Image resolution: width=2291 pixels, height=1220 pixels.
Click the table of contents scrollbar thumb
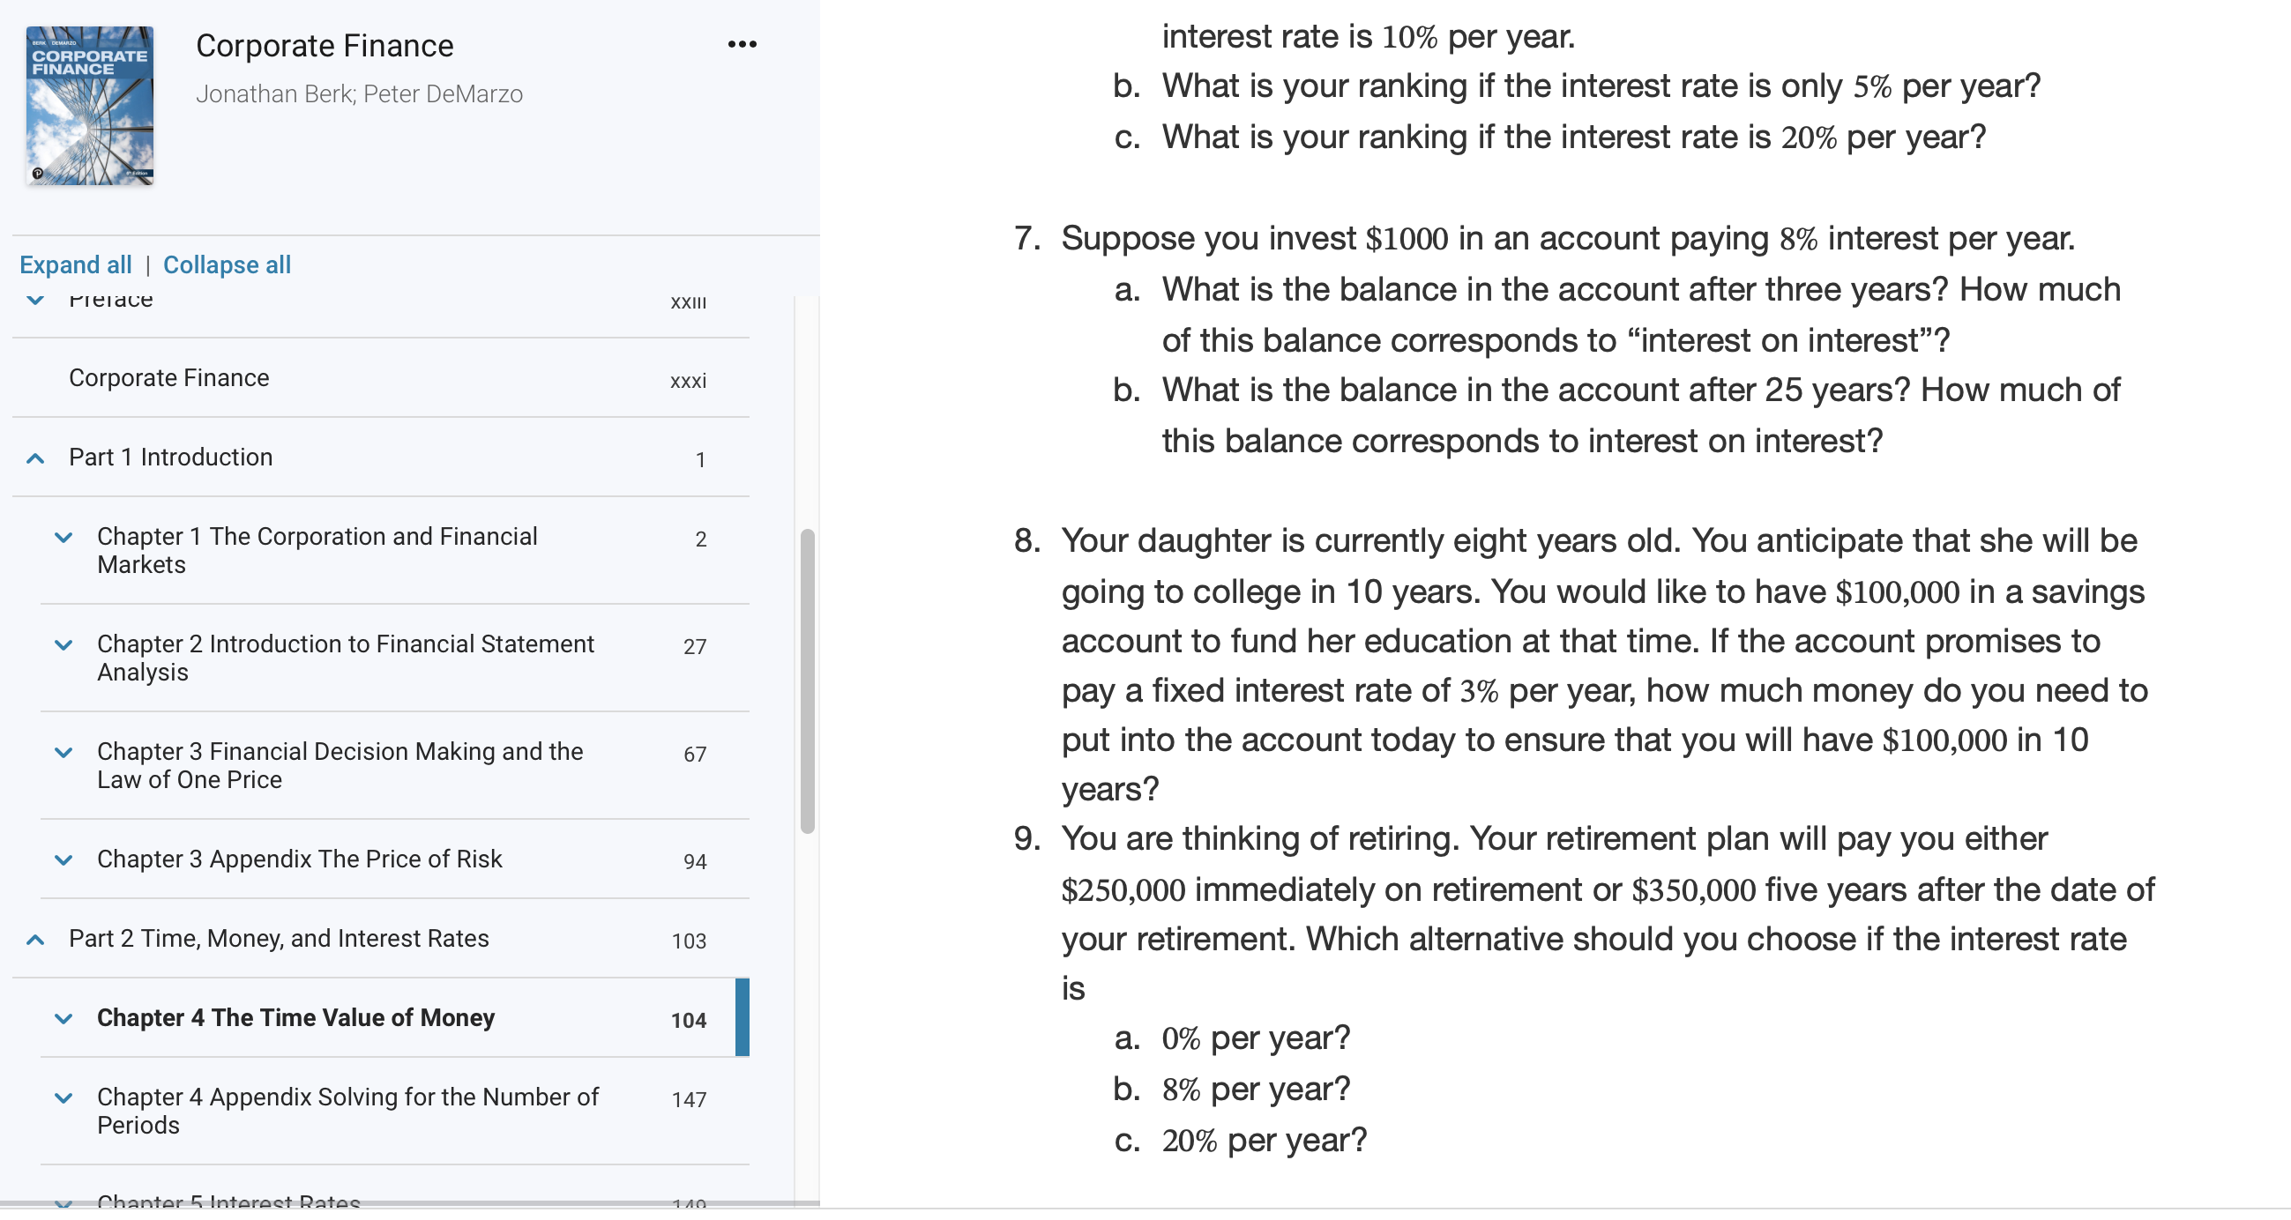click(807, 682)
